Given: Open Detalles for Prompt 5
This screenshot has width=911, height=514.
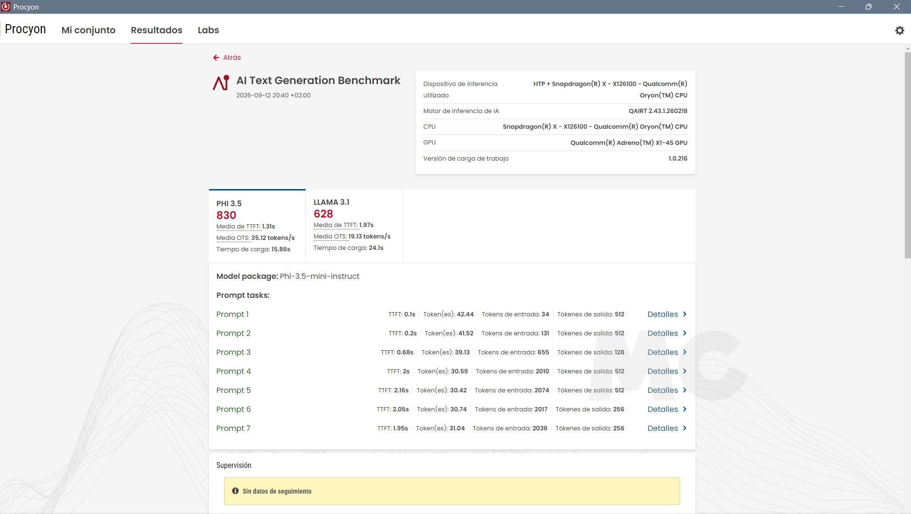Looking at the screenshot, I should point(663,390).
